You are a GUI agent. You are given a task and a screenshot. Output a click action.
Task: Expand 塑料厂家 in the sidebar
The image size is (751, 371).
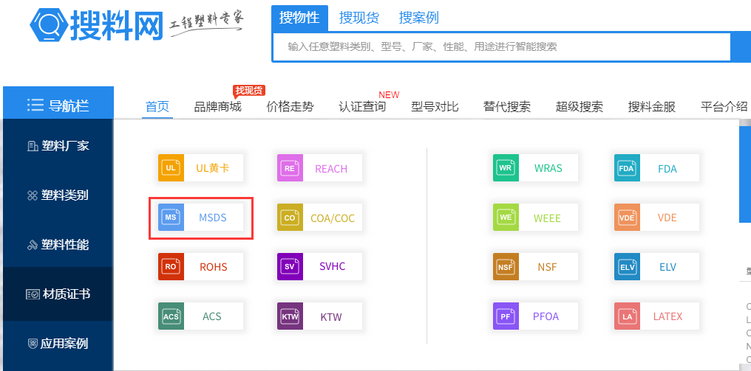click(x=58, y=146)
